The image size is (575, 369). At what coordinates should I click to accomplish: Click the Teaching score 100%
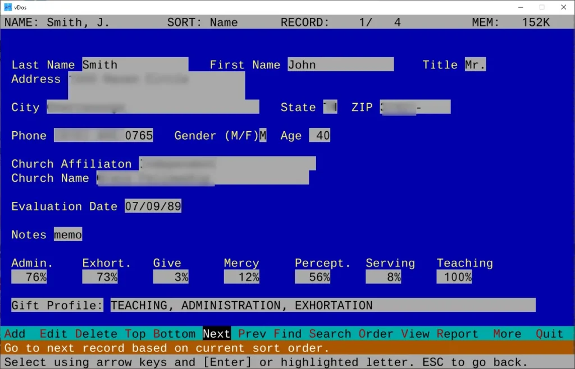pyautogui.click(x=454, y=277)
